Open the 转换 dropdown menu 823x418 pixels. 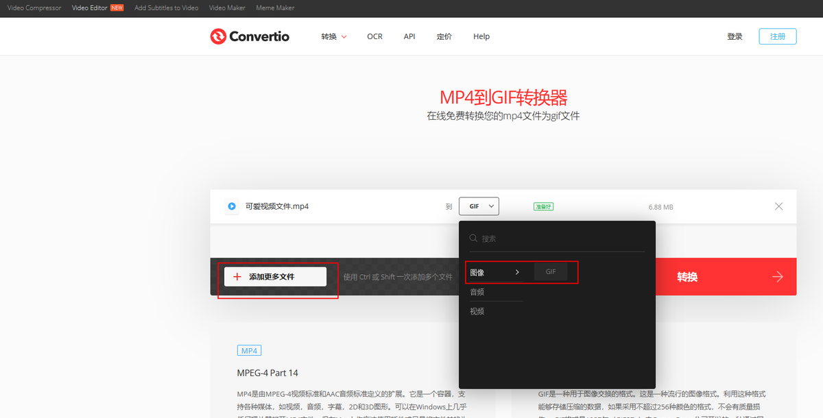(333, 36)
